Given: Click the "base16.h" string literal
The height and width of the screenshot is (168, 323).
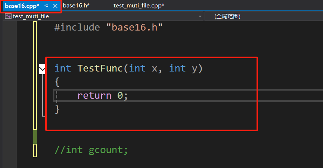Looking at the screenshot, I should pos(134,27).
